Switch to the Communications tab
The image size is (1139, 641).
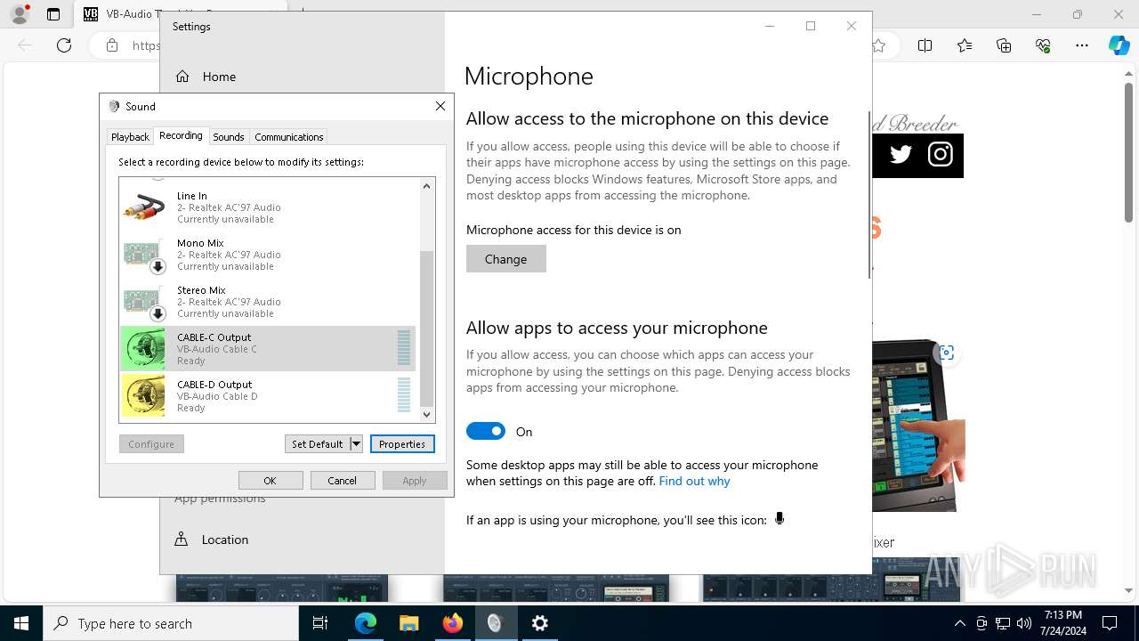coord(289,137)
